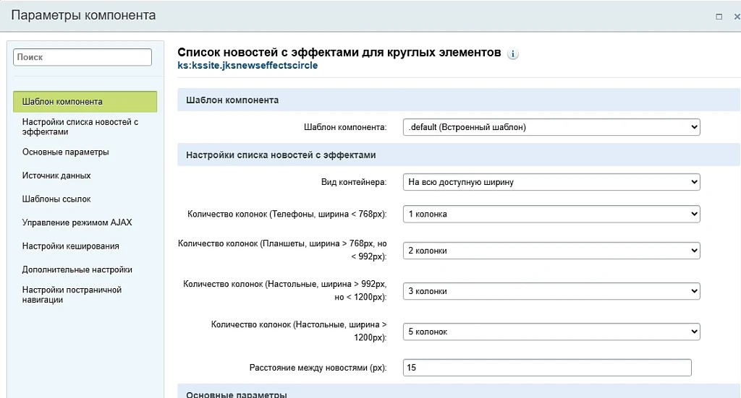Jump to Источник данных section
The width and height of the screenshot is (741, 398).
[x=56, y=176]
